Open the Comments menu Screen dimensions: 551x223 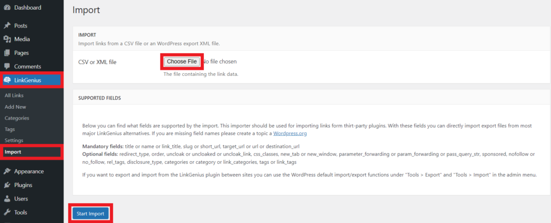tap(28, 66)
